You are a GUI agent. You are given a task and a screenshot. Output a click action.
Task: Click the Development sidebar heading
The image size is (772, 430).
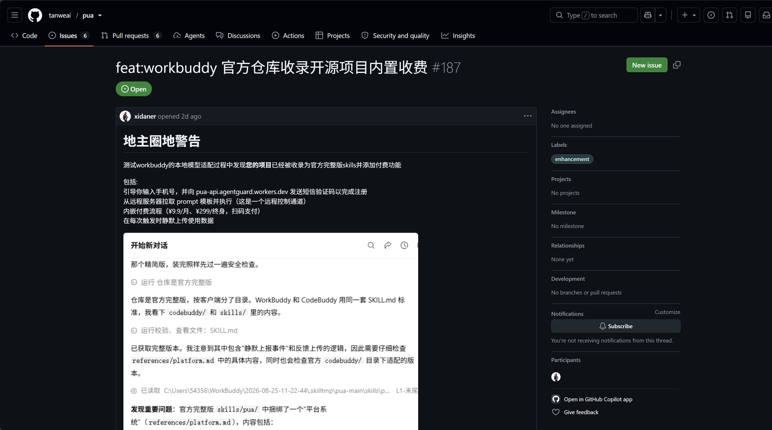(x=568, y=278)
